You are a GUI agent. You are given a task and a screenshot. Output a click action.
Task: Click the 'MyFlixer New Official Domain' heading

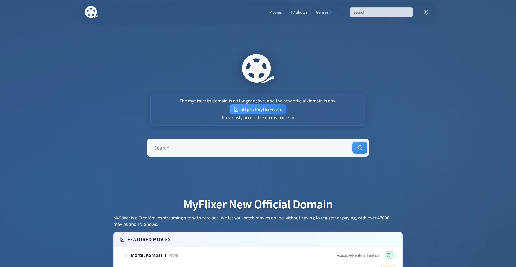click(x=258, y=204)
